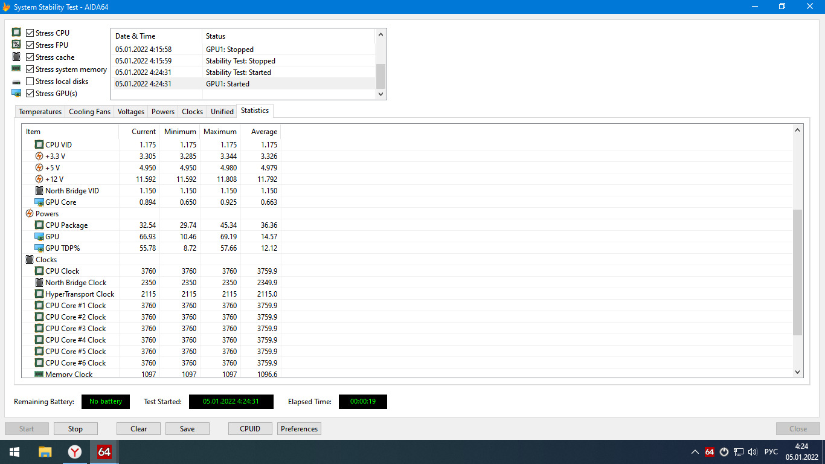Click the monitor icon beside Stress GPU(s)
Viewport: 825px width, 464px height.
click(x=16, y=93)
